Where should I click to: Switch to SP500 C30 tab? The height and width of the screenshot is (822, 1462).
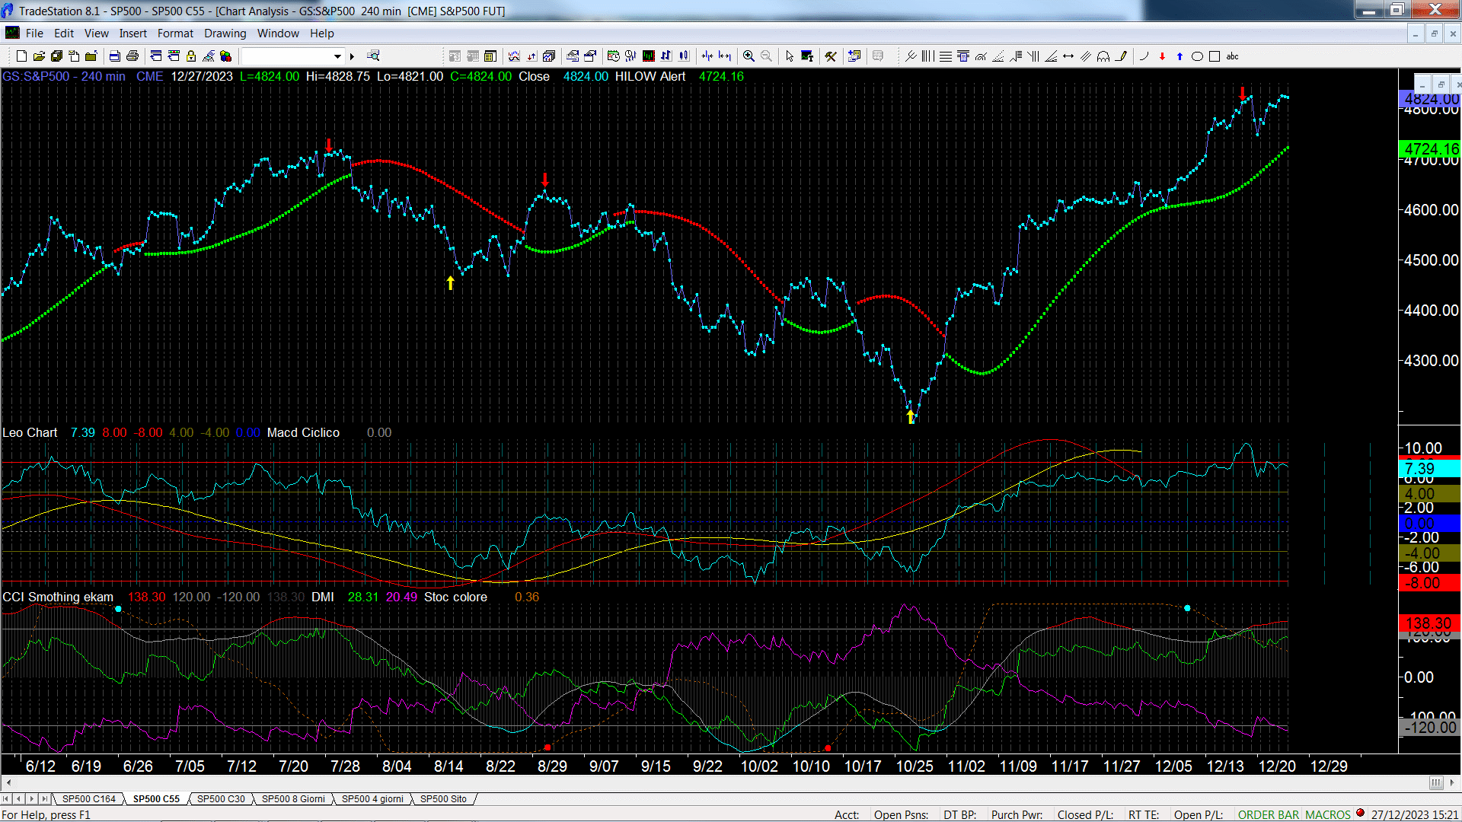[x=221, y=799]
